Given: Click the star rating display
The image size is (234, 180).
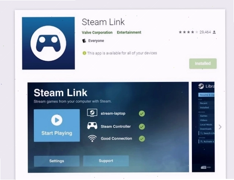Looking at the screenshot, I should point(189,32).
